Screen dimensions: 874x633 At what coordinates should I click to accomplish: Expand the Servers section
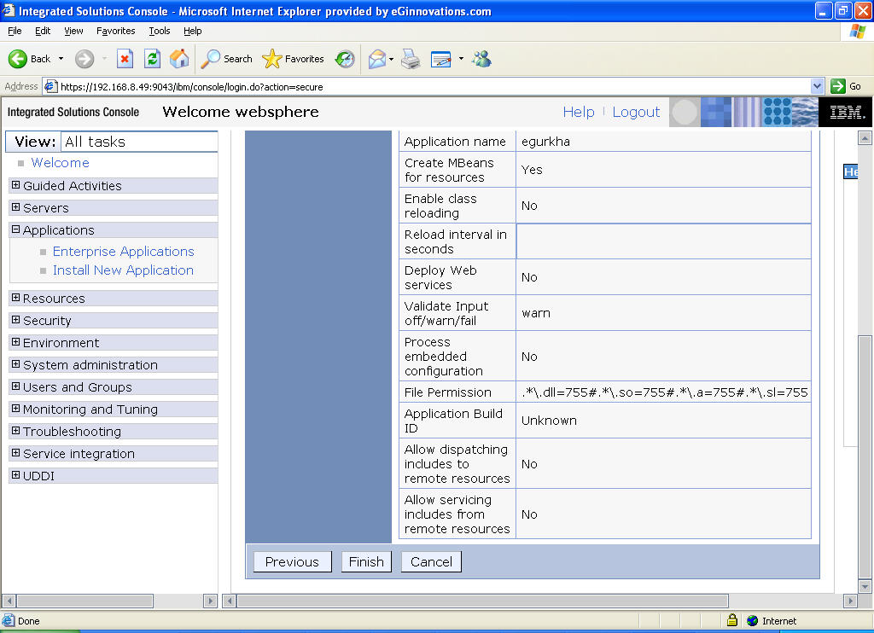[x=15, y=207]
